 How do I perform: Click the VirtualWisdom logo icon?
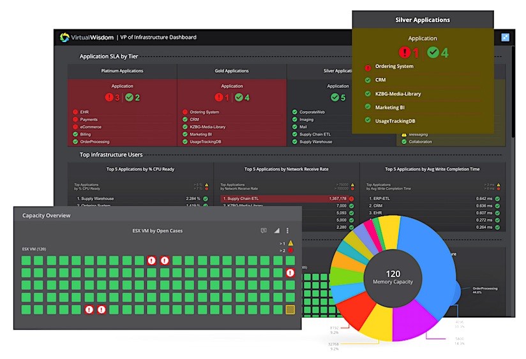click(64, 38)
